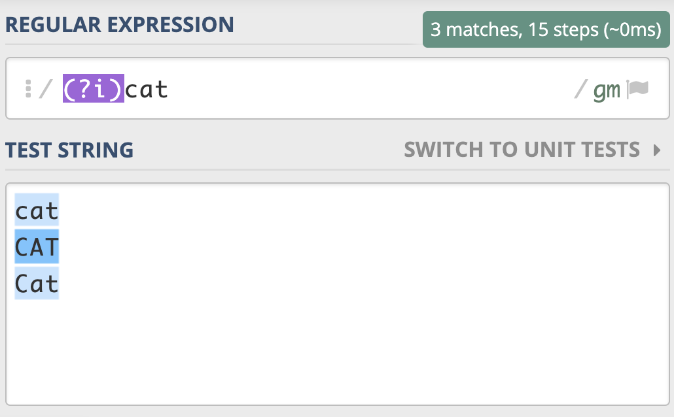Click the opening slash delimiter of the regex
Screen dimensions: 674x417
(44, 89)
